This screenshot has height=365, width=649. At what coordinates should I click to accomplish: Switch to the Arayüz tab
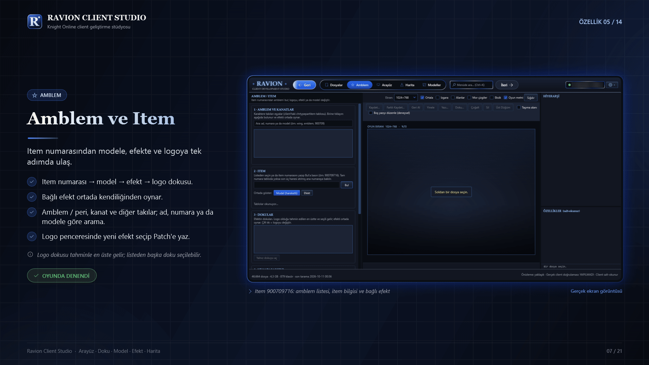pos(384,85)
